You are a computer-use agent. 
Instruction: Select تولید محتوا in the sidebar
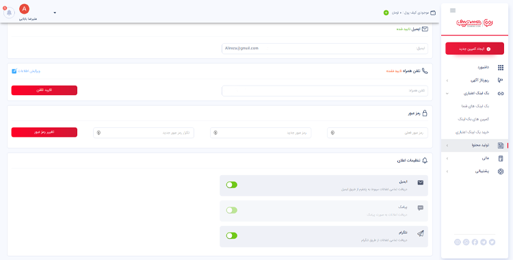pos(480,145)
